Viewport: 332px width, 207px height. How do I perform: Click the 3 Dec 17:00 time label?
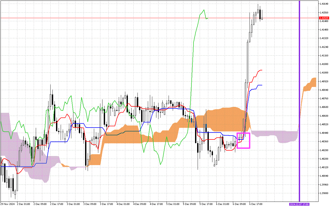coord(107,204)
